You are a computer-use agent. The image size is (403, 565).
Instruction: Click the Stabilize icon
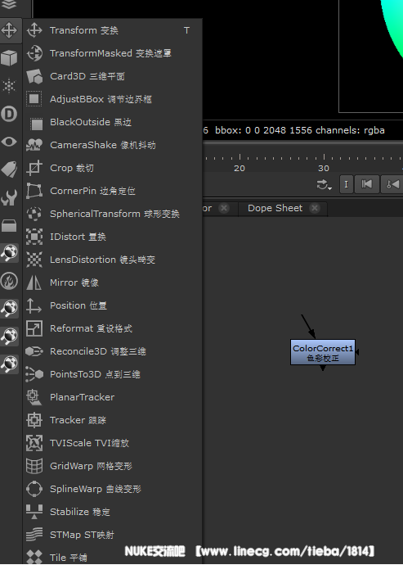point(34,512)
